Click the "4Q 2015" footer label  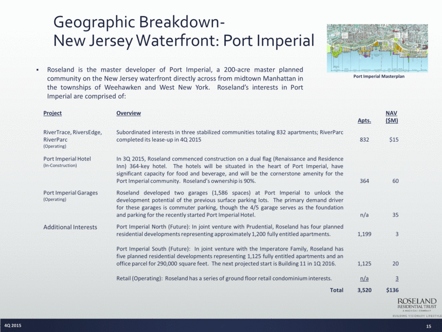13,326
